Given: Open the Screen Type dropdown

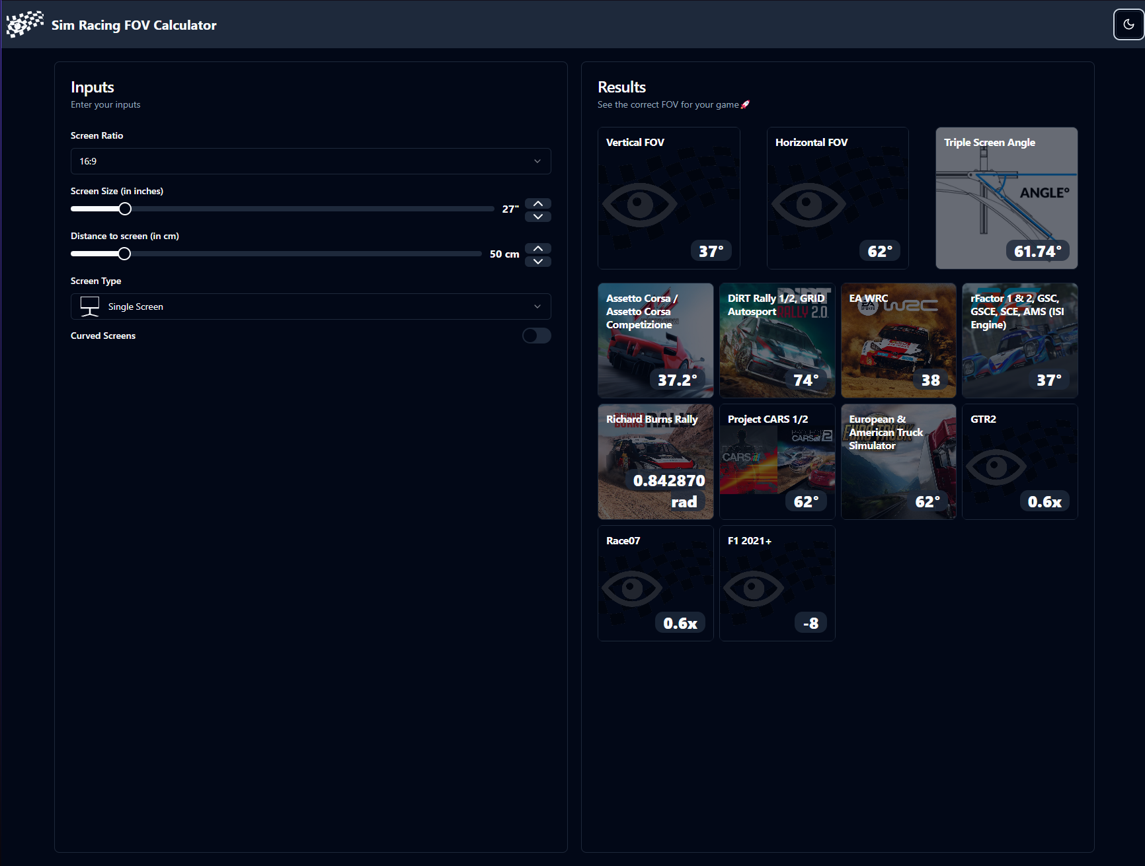Looking at the screenshot, I should point(311,307).
